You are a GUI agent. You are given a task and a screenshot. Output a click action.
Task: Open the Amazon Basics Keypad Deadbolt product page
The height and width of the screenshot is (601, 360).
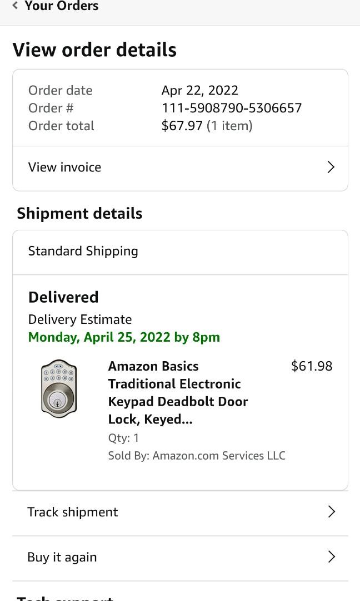178,392
